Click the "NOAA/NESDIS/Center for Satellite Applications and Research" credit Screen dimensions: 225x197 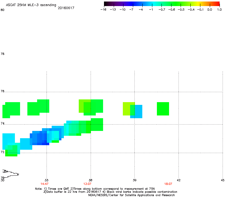pos(131,195)
